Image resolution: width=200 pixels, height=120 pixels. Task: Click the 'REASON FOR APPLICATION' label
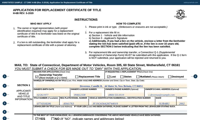pos(52,72)
